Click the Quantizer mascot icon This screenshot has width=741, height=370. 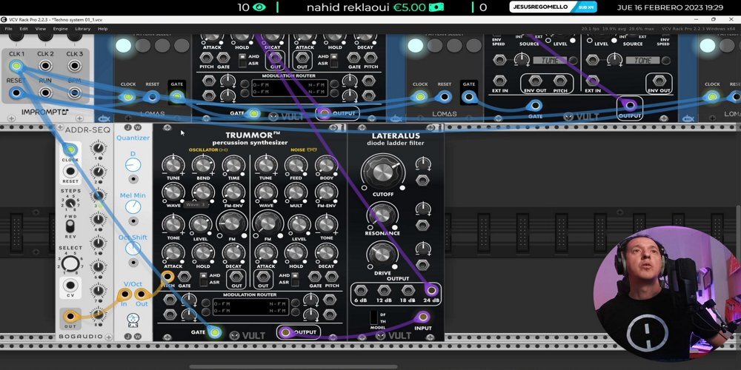point(133,320)
